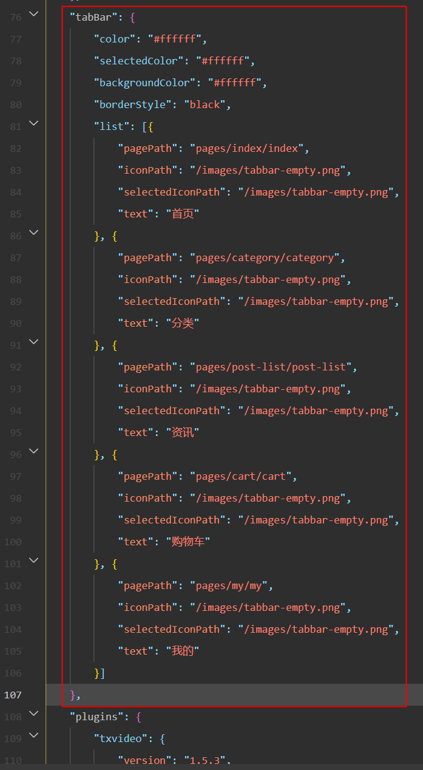Toggle the fold chevron beside line 86
Image resolution: width=423 pixels, height=770 pixels.
tap(34, 232)
